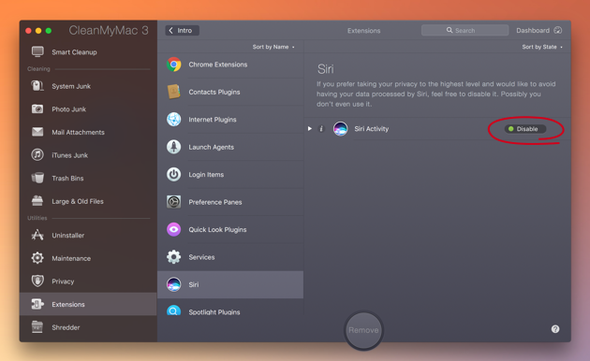Image resolution: width=590 pixels, height=361 pixels.
Task: Open help question mark icon
Action: 555,329
